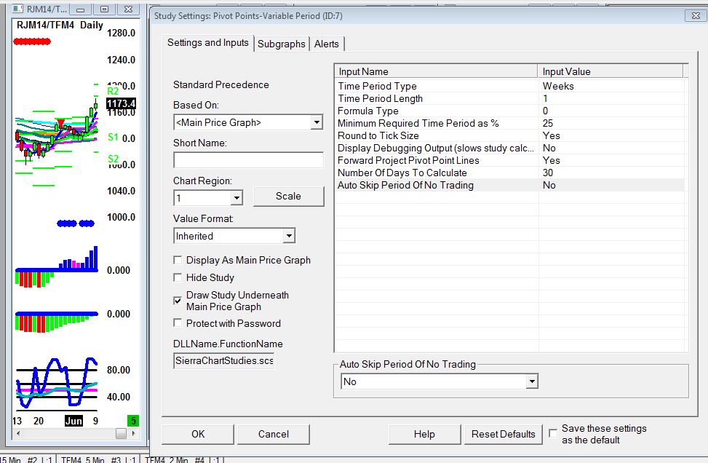Image resolution: width=708 pixels, height=463 pixels.
Task: Click the OK button
Action: 198,434
